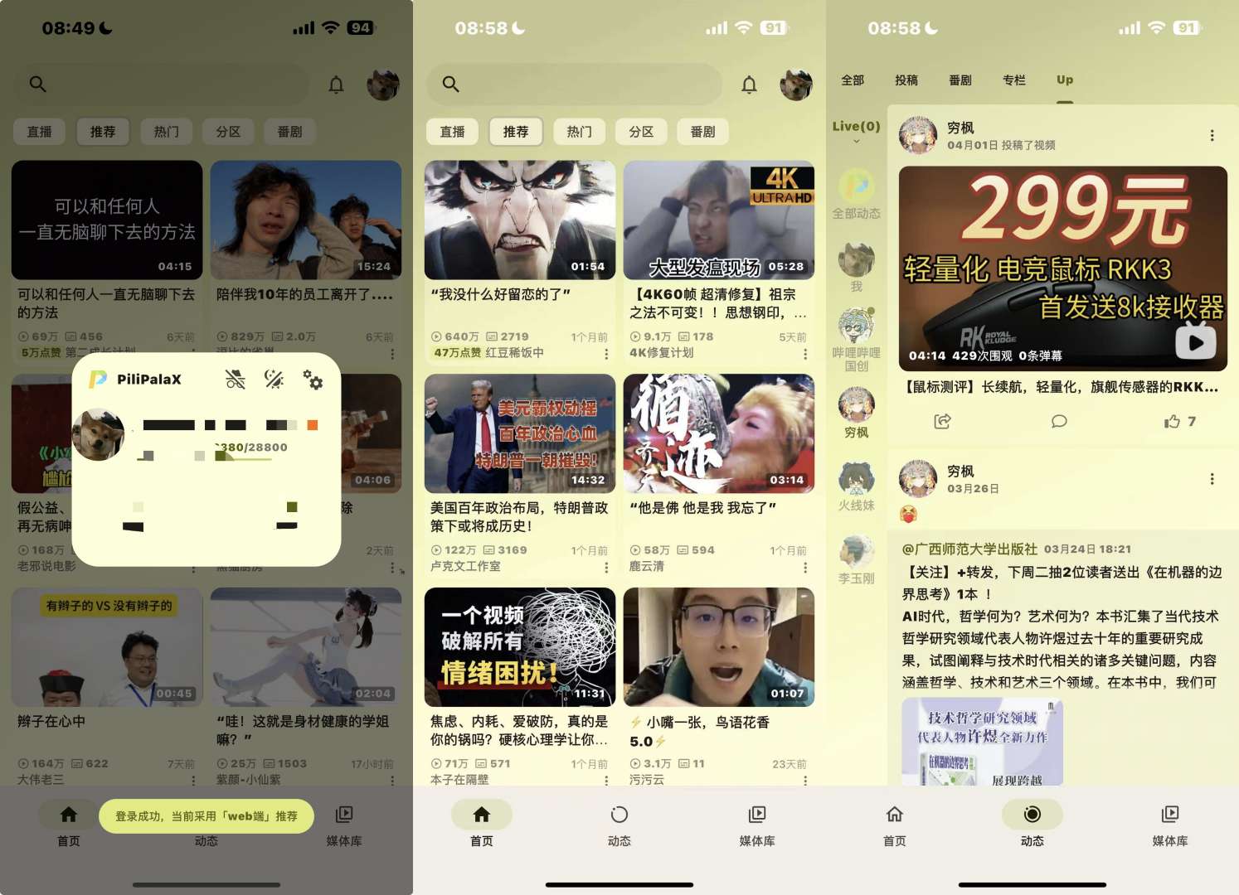Toggle incognito mode in the PiliPalaX popup
This screenshot has width=1239, height=895.
click(x=236, y=380)
